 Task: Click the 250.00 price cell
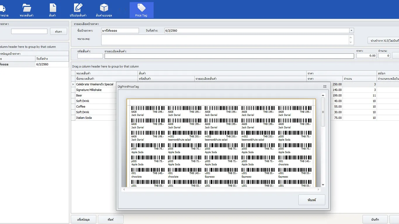coord(337,84)
